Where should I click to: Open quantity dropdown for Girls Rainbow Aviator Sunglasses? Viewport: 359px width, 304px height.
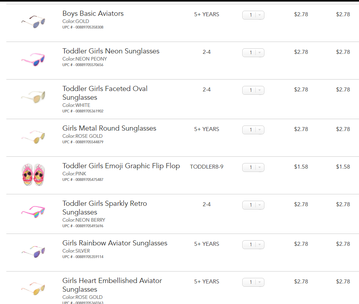pyautogui.click(x=253, y=245)
